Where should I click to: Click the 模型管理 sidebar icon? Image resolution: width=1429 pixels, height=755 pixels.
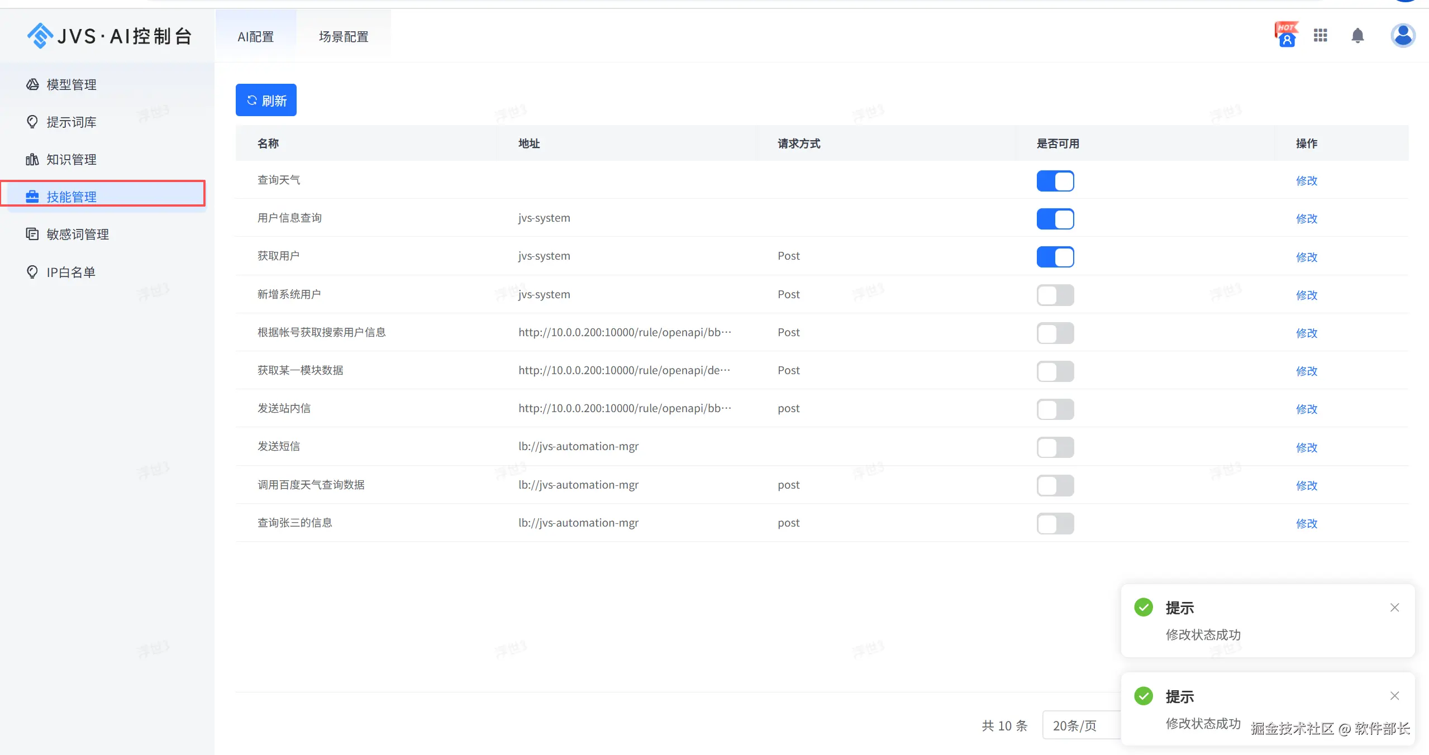tap(32, 84)
